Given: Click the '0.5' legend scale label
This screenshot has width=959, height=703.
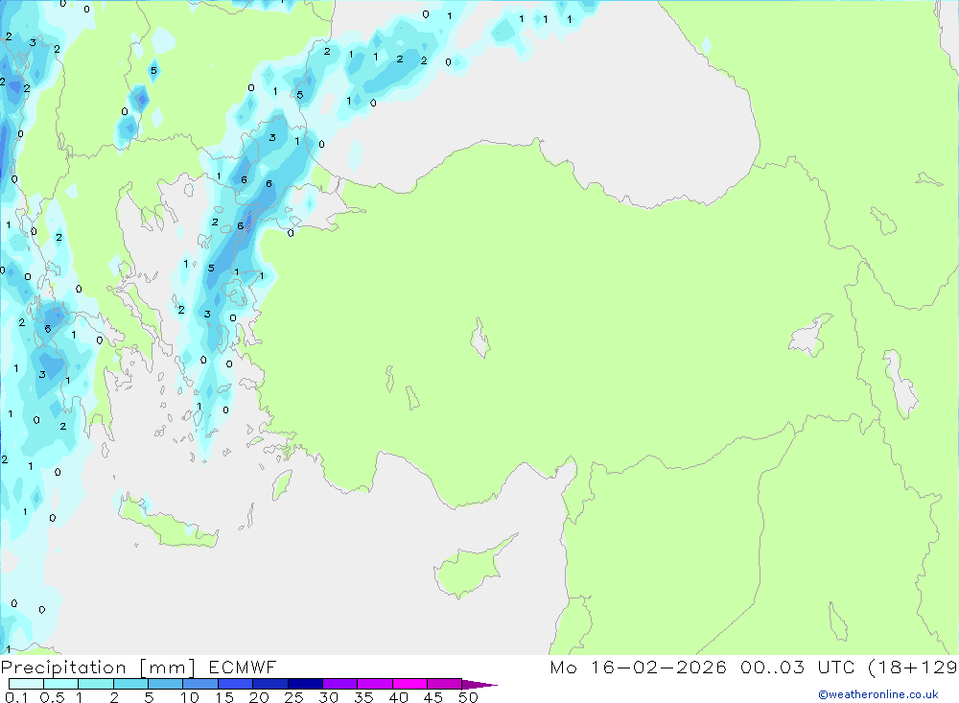Looking at the screenshot, I should click(x=52, y=697).
